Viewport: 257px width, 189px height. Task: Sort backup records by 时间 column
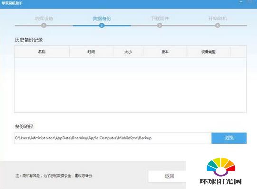[x=91, y=52]
